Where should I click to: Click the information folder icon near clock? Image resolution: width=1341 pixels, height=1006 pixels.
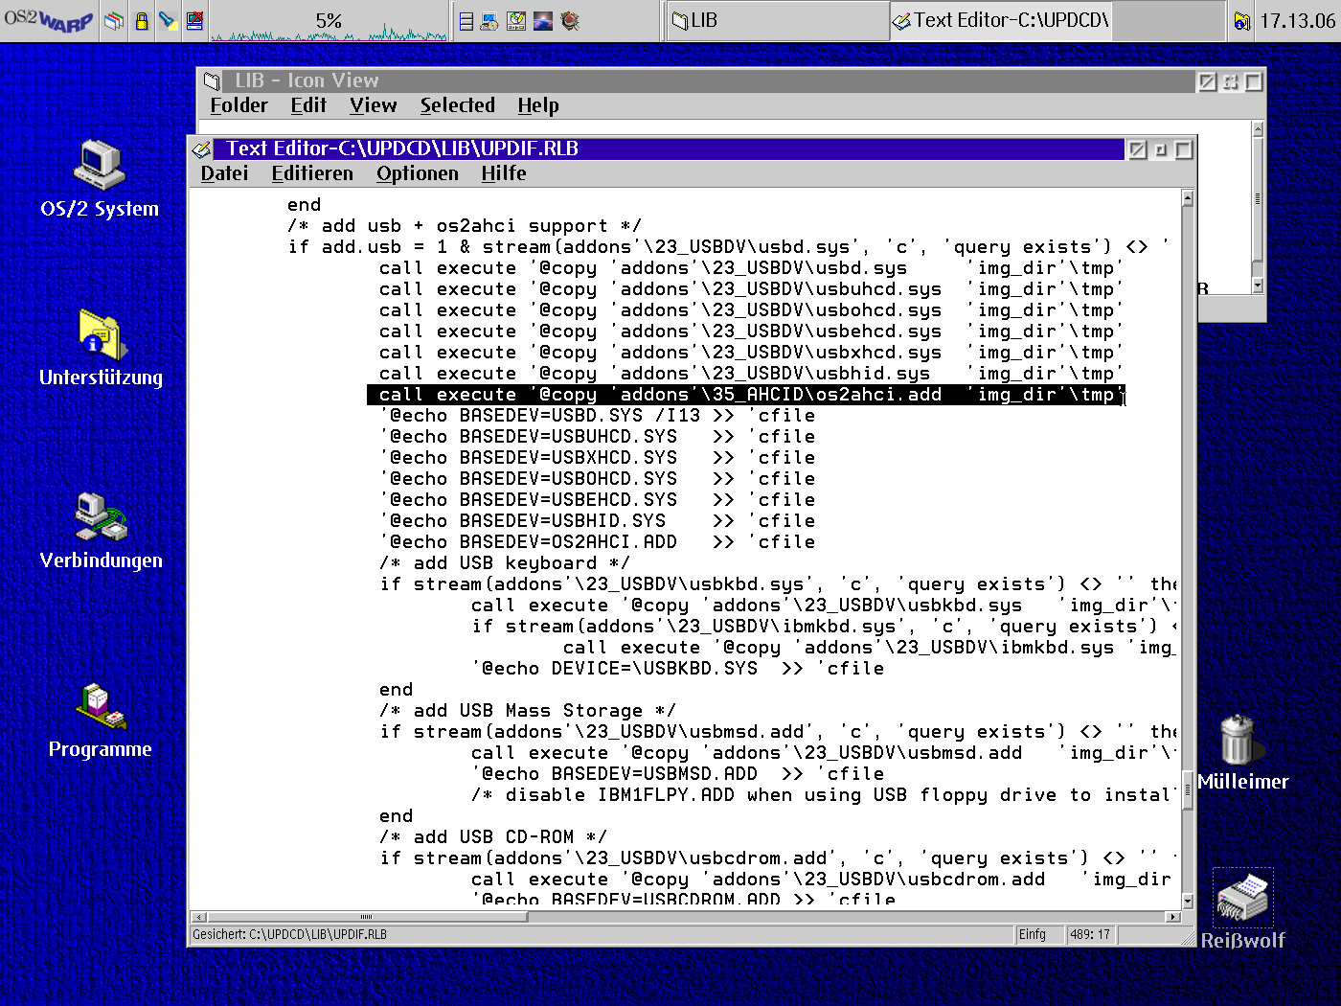(x=1242, y=21)
